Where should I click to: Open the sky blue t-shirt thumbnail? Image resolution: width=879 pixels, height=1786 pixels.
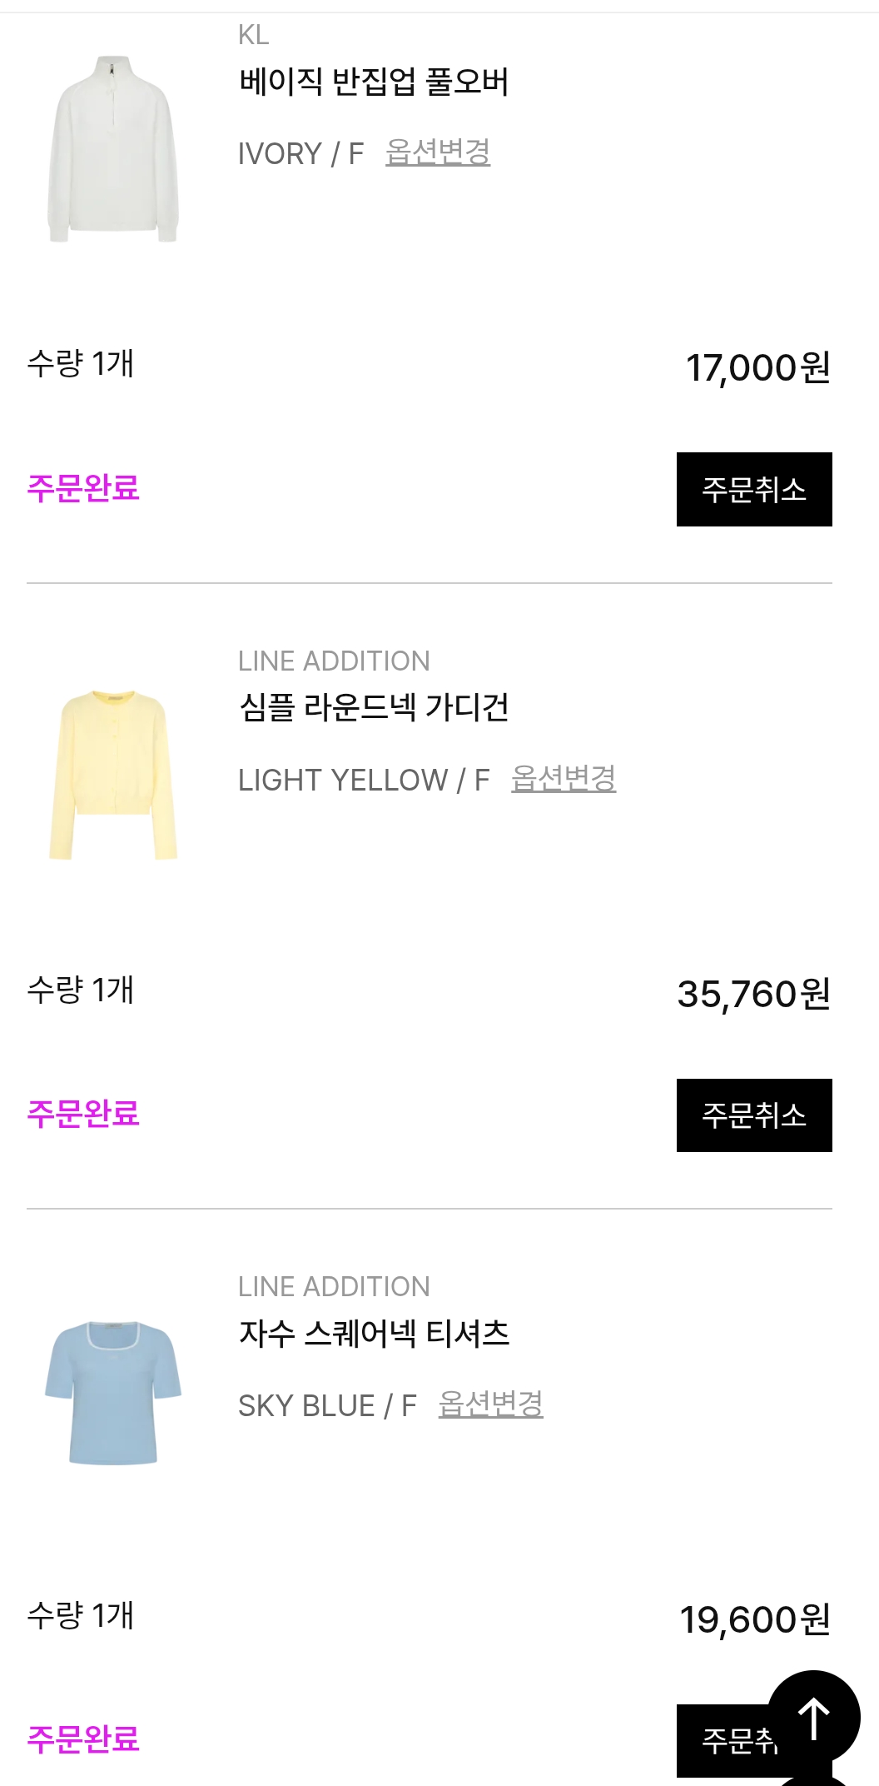[112, 1393]
